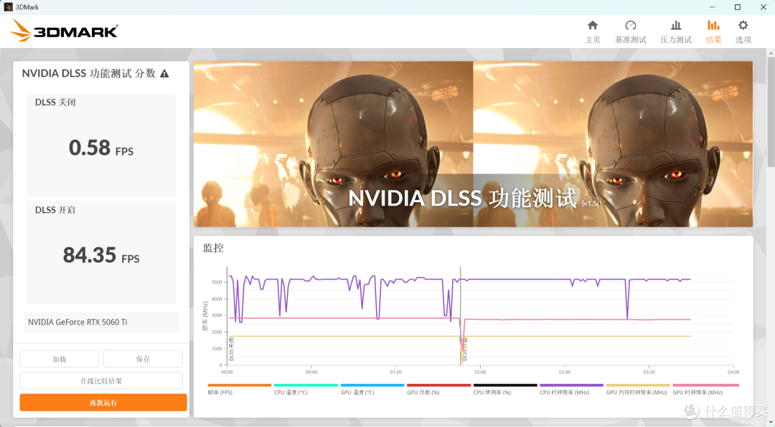Select the 主页 tab label
Screen dimensions: 775x427
click(x=593, y=40)
